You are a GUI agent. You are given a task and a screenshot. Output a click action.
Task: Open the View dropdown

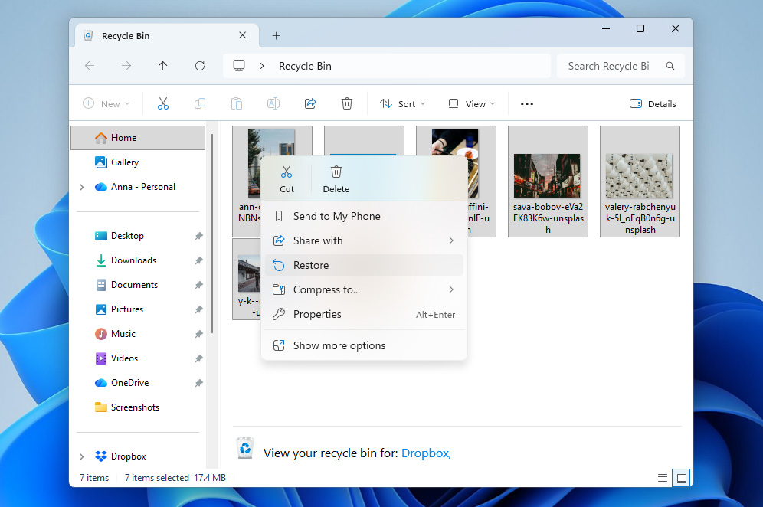470,103
